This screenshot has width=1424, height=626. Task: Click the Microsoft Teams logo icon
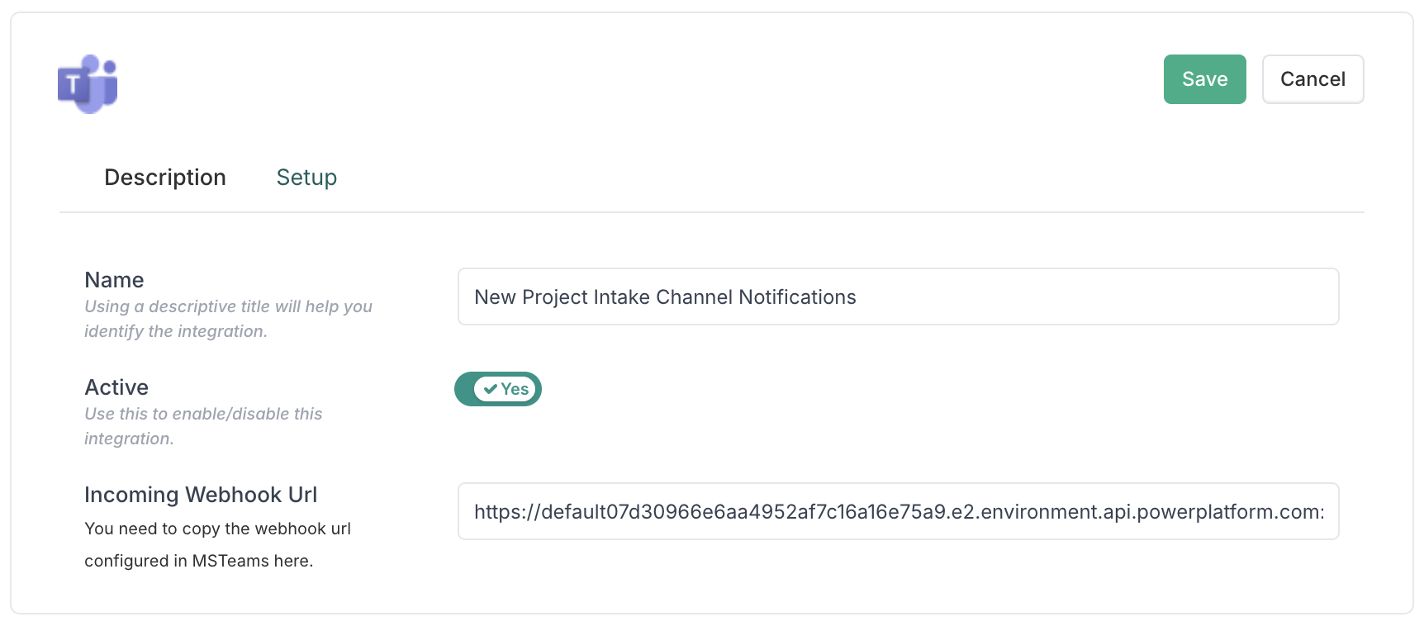(88, 84)
